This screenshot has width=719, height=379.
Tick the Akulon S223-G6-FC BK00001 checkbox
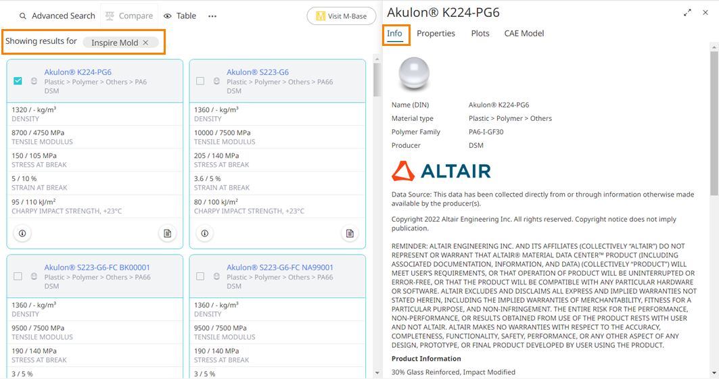(x=18, y=276)
